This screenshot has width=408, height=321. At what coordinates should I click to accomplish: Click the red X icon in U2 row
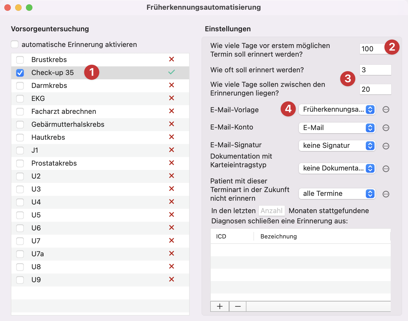pos(171,176)
